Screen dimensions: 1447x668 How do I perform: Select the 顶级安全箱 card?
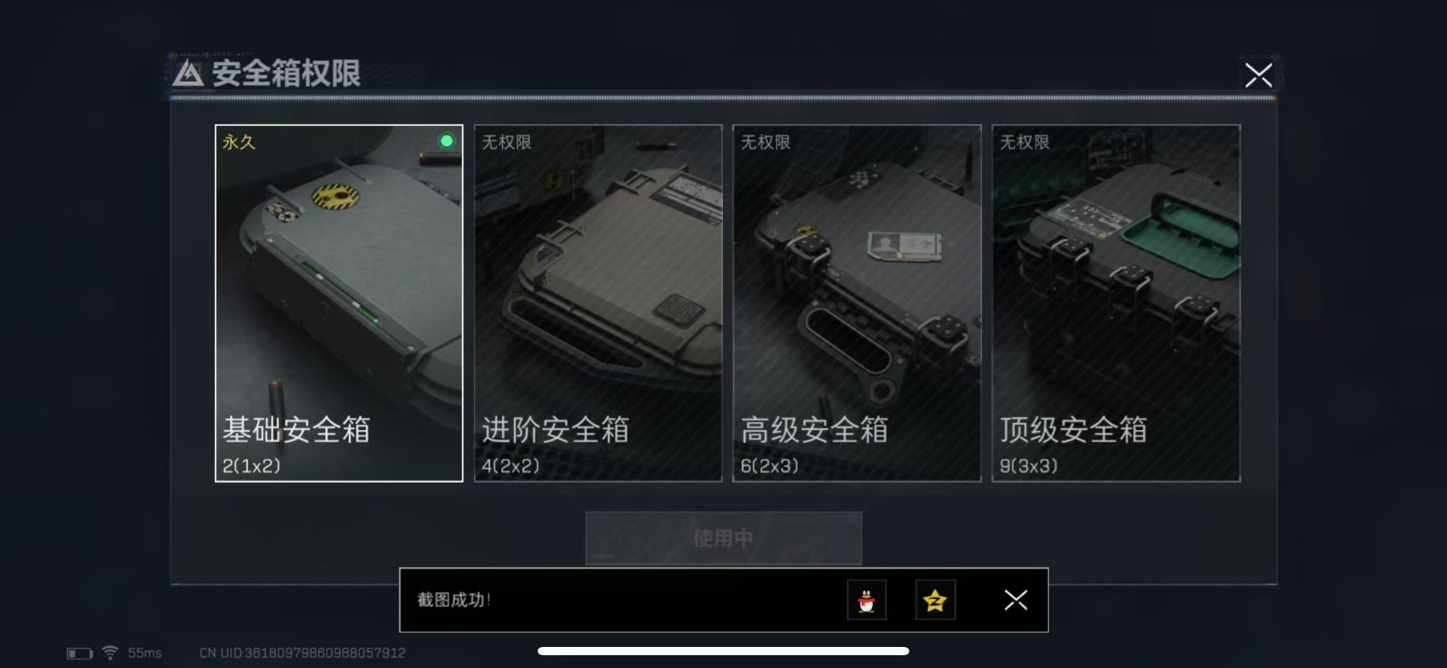pyautogui.click(x=1116, y=303)
